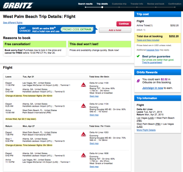Click Delta logo beside flight 1134
Viewport: 183px width, 172px height.
click(83, 106)
